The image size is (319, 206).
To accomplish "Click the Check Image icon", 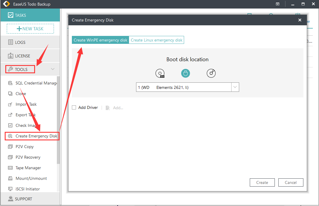I will [10, 125].
